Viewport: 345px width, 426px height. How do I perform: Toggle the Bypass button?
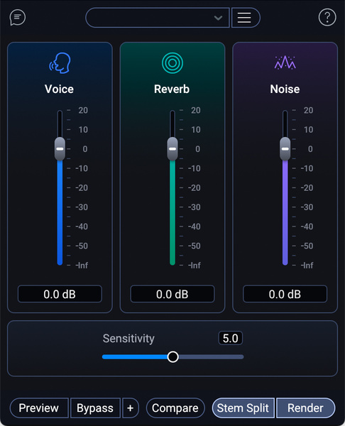point(95,408)
